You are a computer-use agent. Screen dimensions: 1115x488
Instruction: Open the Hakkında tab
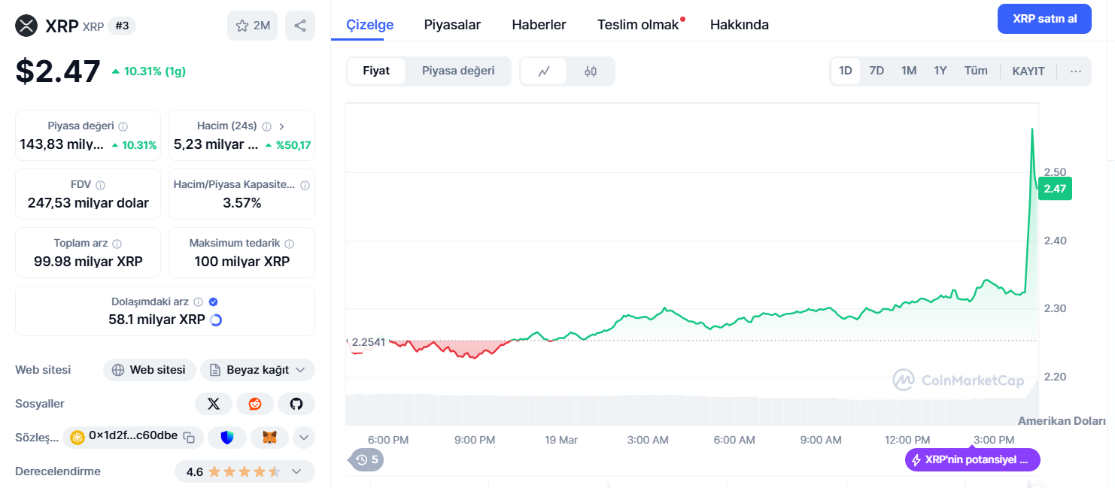point(740,25)
